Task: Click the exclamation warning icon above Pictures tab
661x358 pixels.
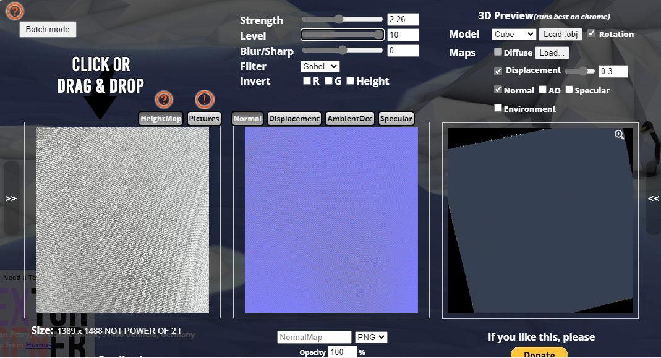Action: pos(204,100)
